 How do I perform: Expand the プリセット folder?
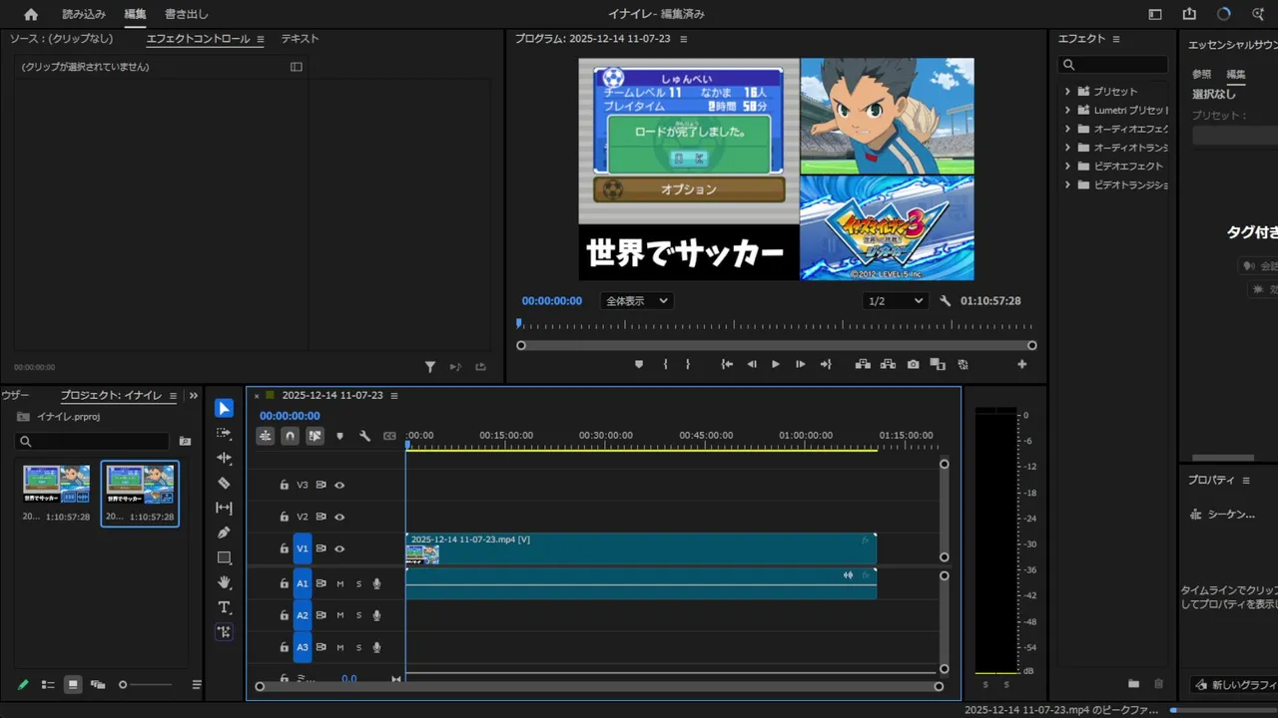pyautogui.click(x=1067, y=92)
